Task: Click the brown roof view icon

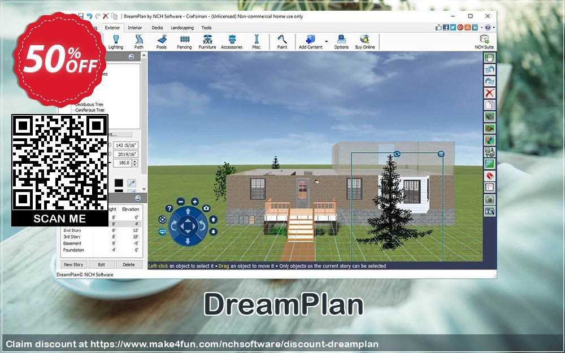Action: click(x=489, y=129)
